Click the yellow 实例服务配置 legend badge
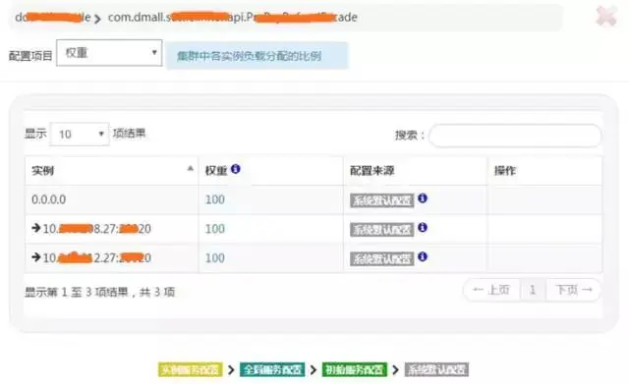This screenshot has width=629, height=384. 190,369
